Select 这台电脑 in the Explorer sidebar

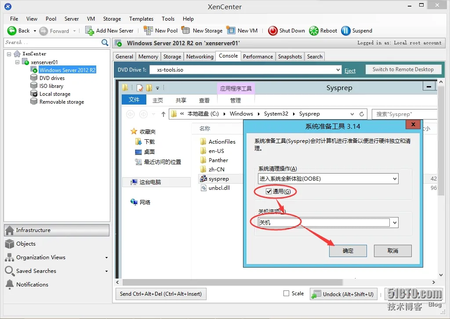point(156,182)
